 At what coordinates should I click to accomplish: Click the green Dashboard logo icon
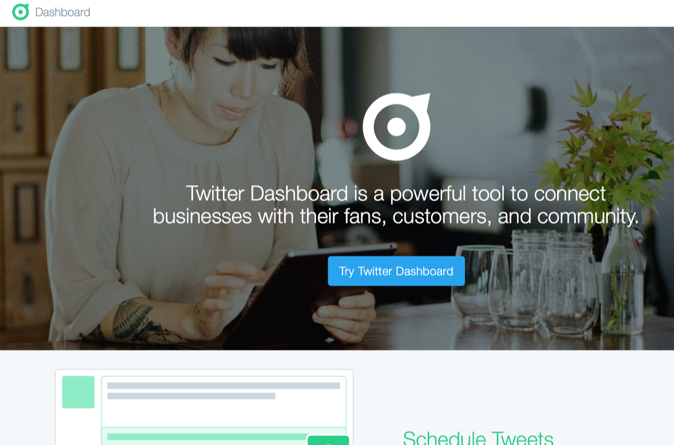[21, 12]
